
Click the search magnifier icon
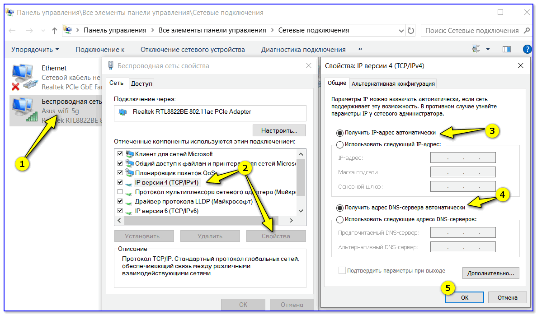tap(527, 30)
